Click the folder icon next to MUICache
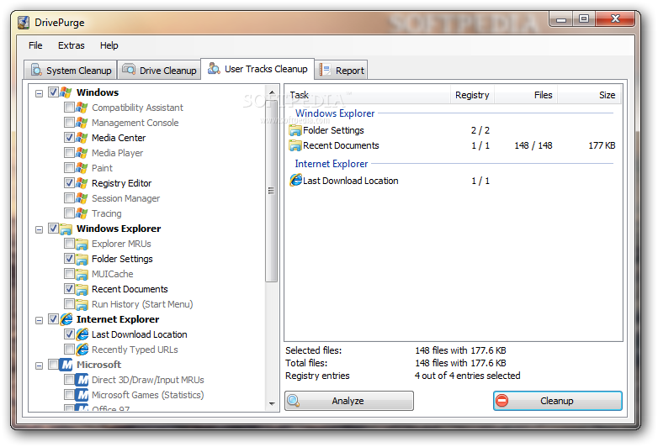Screen dimensions: 658x447 pos(82,274)
